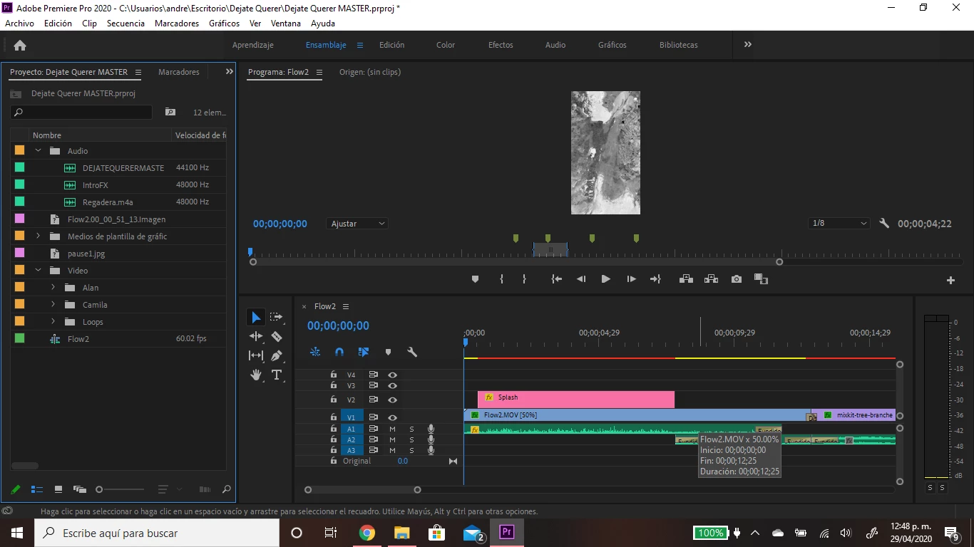Switch to the Marcadores panel tab
Image resolution: width=974 pixels, height=547 pixels.
[x=179, y=72]
